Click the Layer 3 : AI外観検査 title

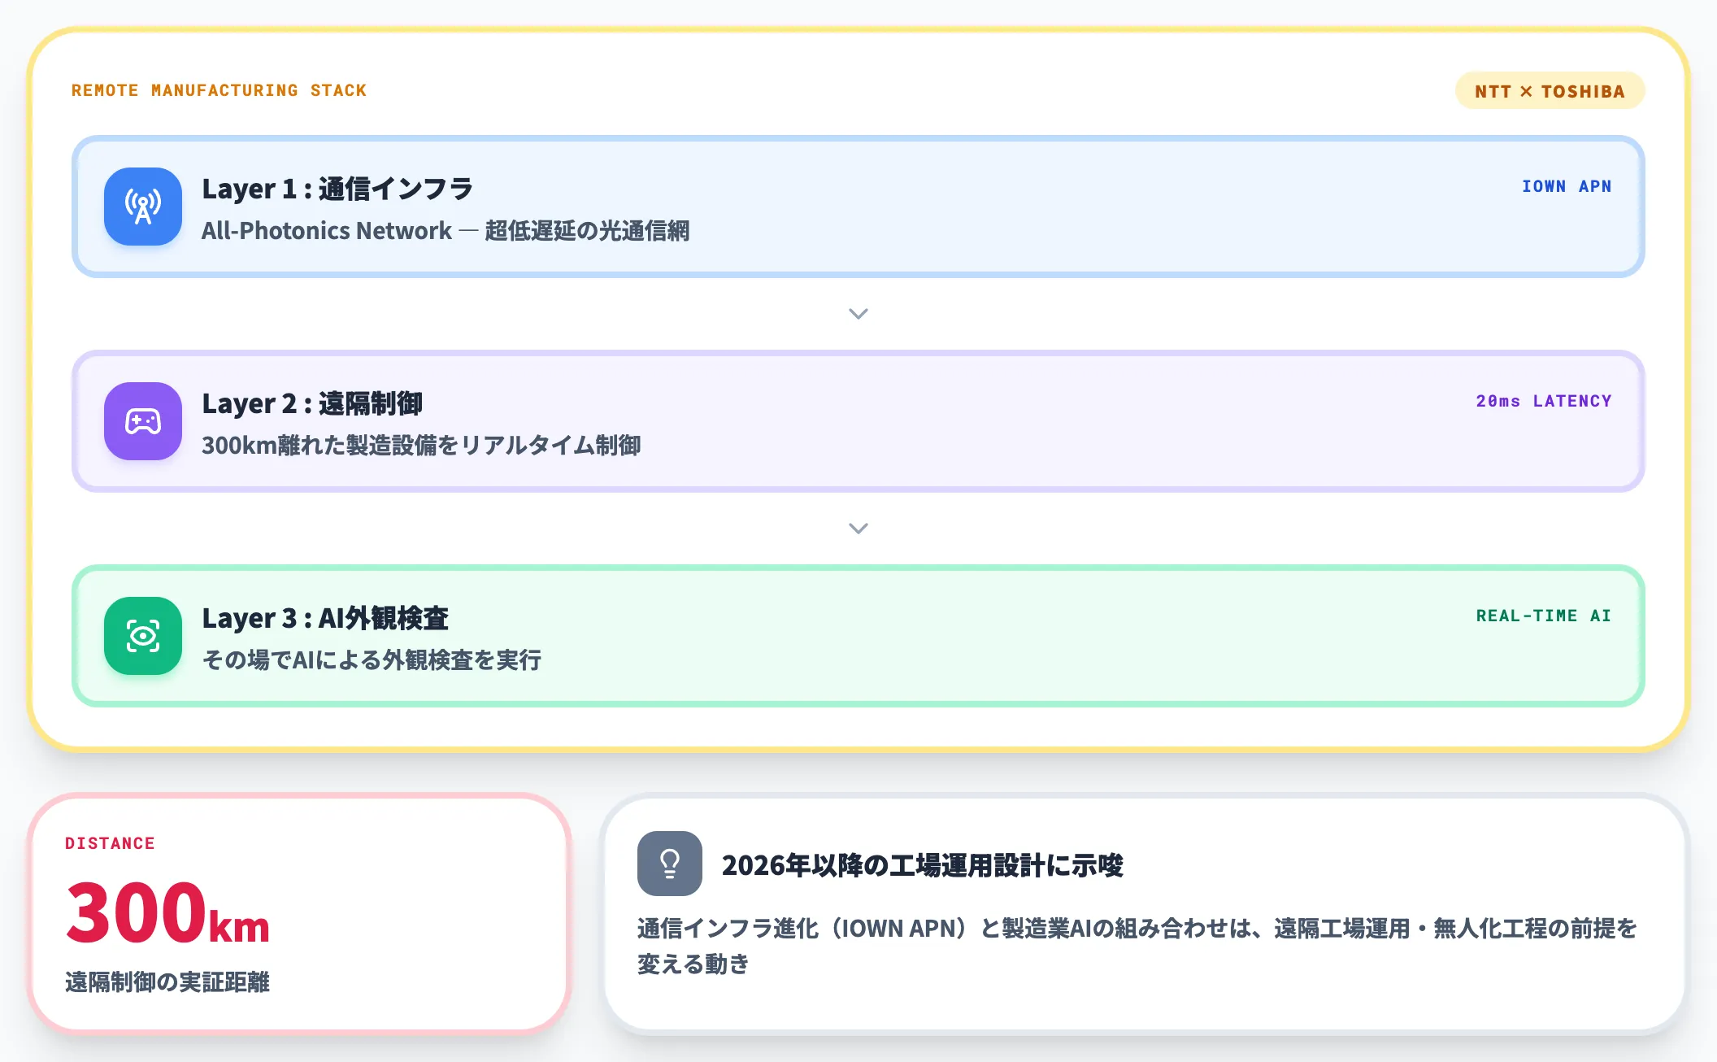tap(325, 618)
